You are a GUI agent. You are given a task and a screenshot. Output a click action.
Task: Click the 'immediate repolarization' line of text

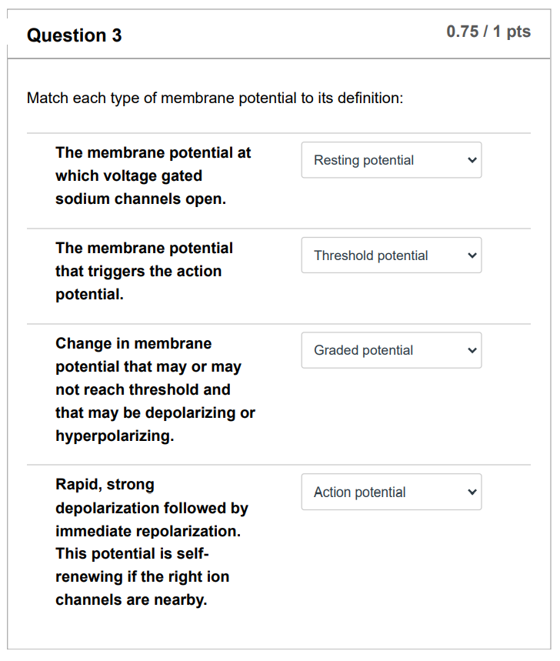tap(148, 531)
